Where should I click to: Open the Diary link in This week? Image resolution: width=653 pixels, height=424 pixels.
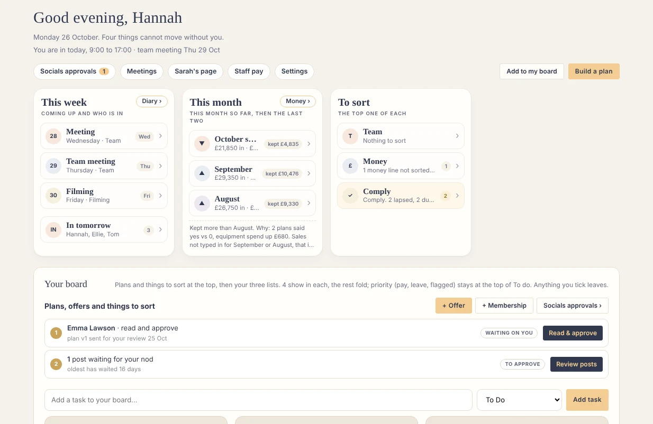click(152, 101)
